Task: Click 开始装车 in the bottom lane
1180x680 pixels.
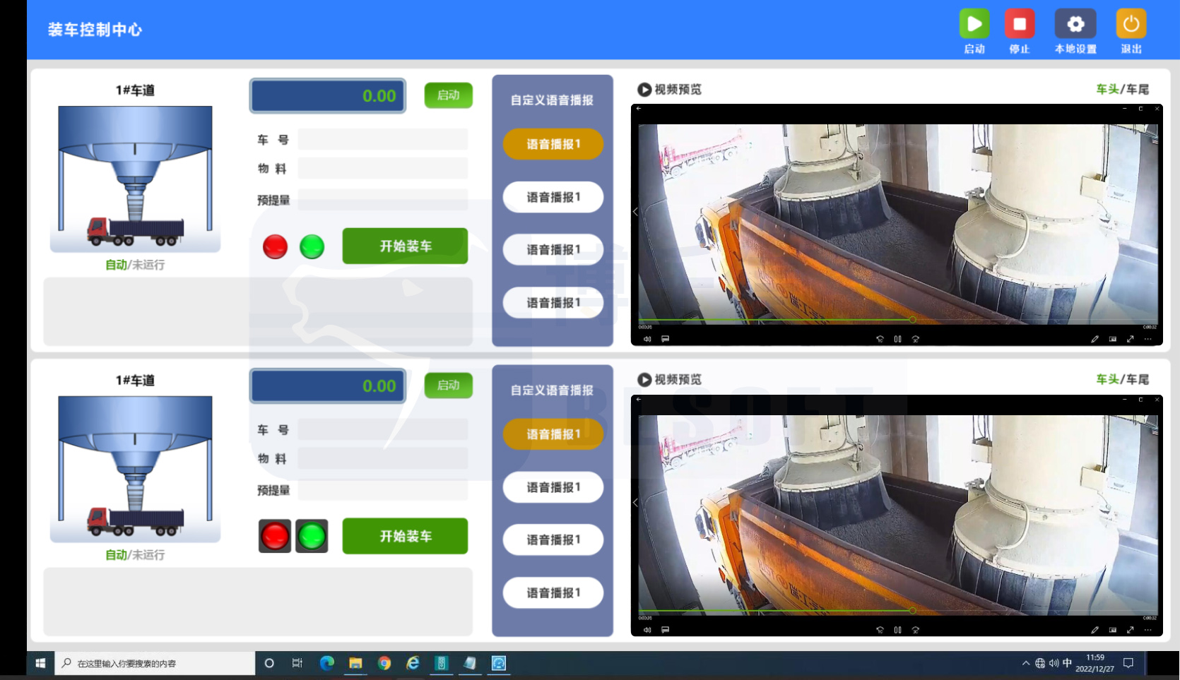Action: point(405,536)
